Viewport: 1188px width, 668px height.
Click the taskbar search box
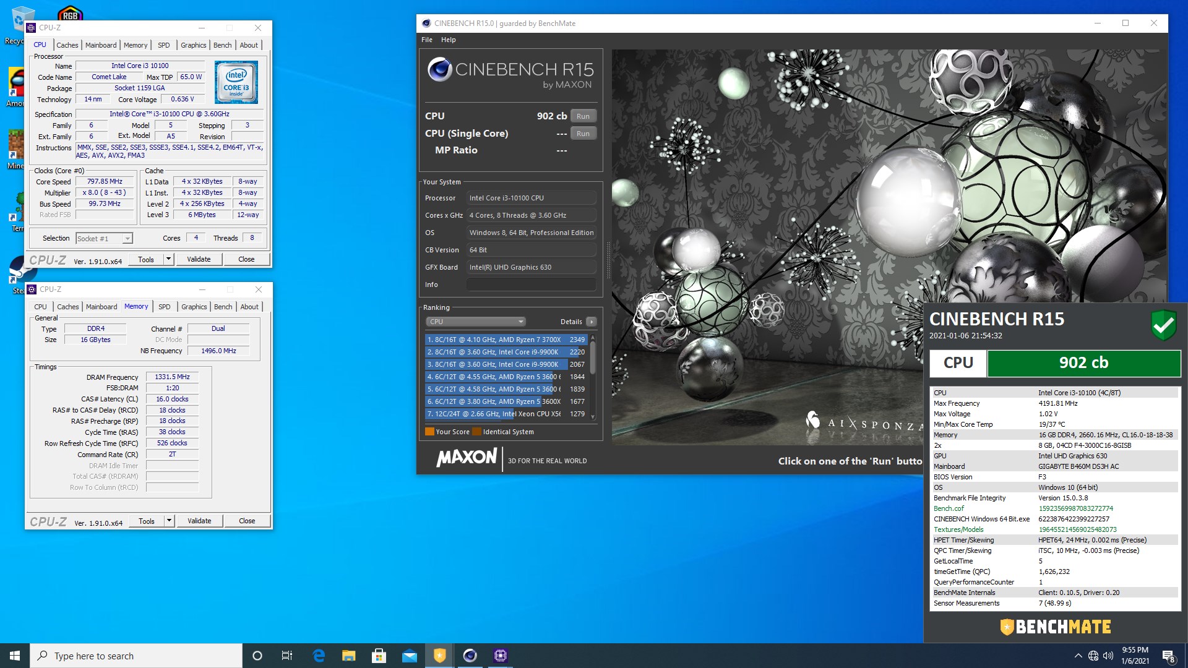(136, 656)
